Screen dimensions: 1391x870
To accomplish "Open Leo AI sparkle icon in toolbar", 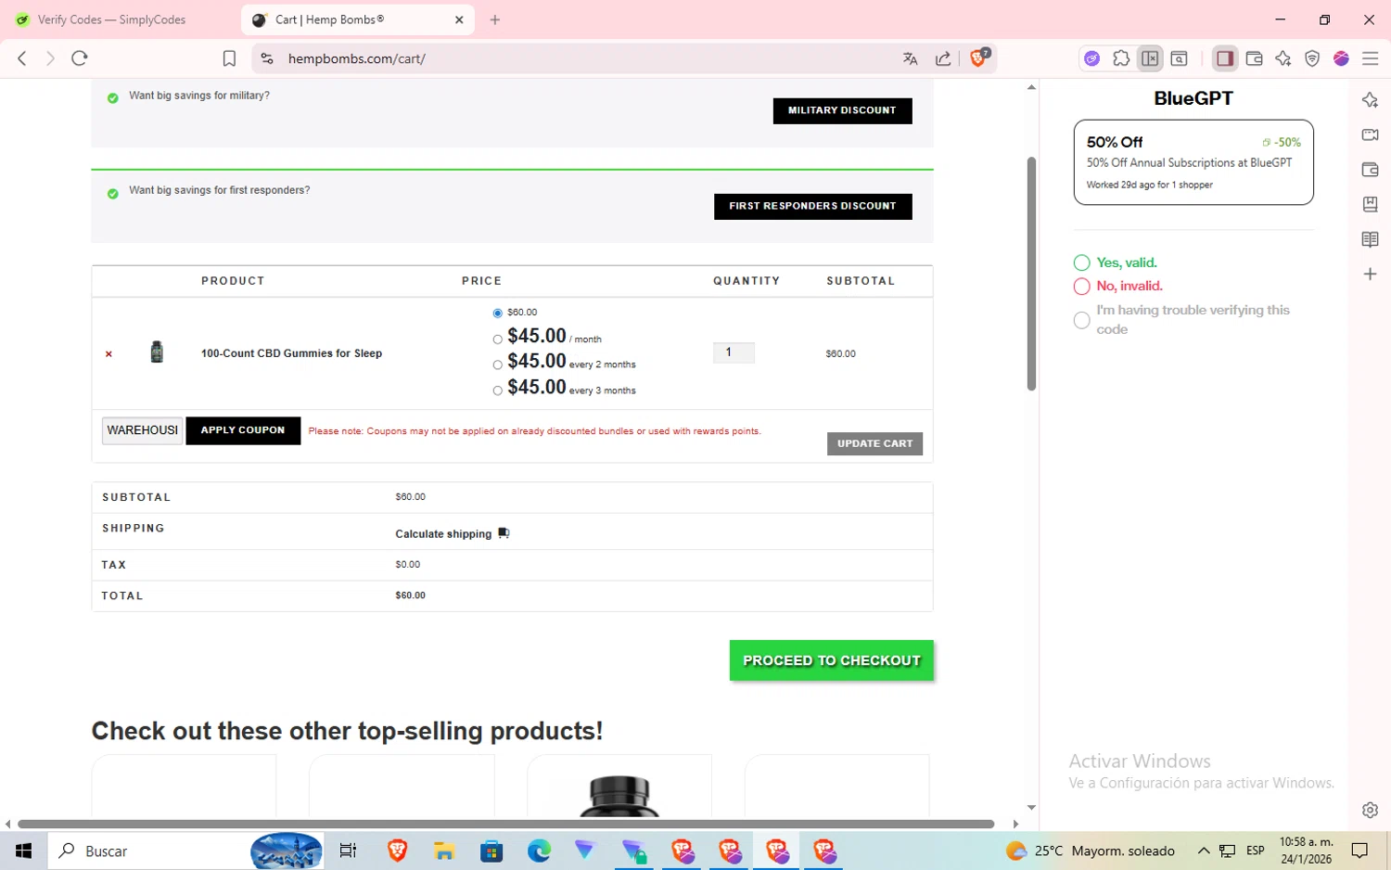I will click(1283, 58).
